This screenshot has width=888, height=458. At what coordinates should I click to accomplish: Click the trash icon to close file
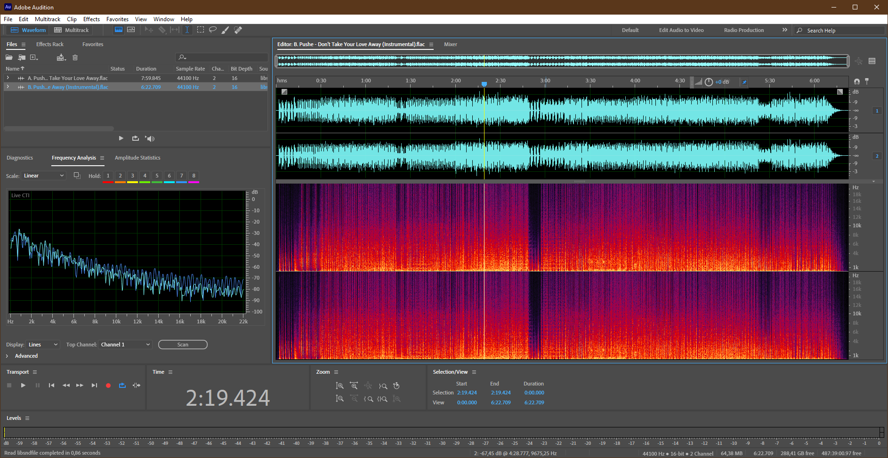[75, 57]
